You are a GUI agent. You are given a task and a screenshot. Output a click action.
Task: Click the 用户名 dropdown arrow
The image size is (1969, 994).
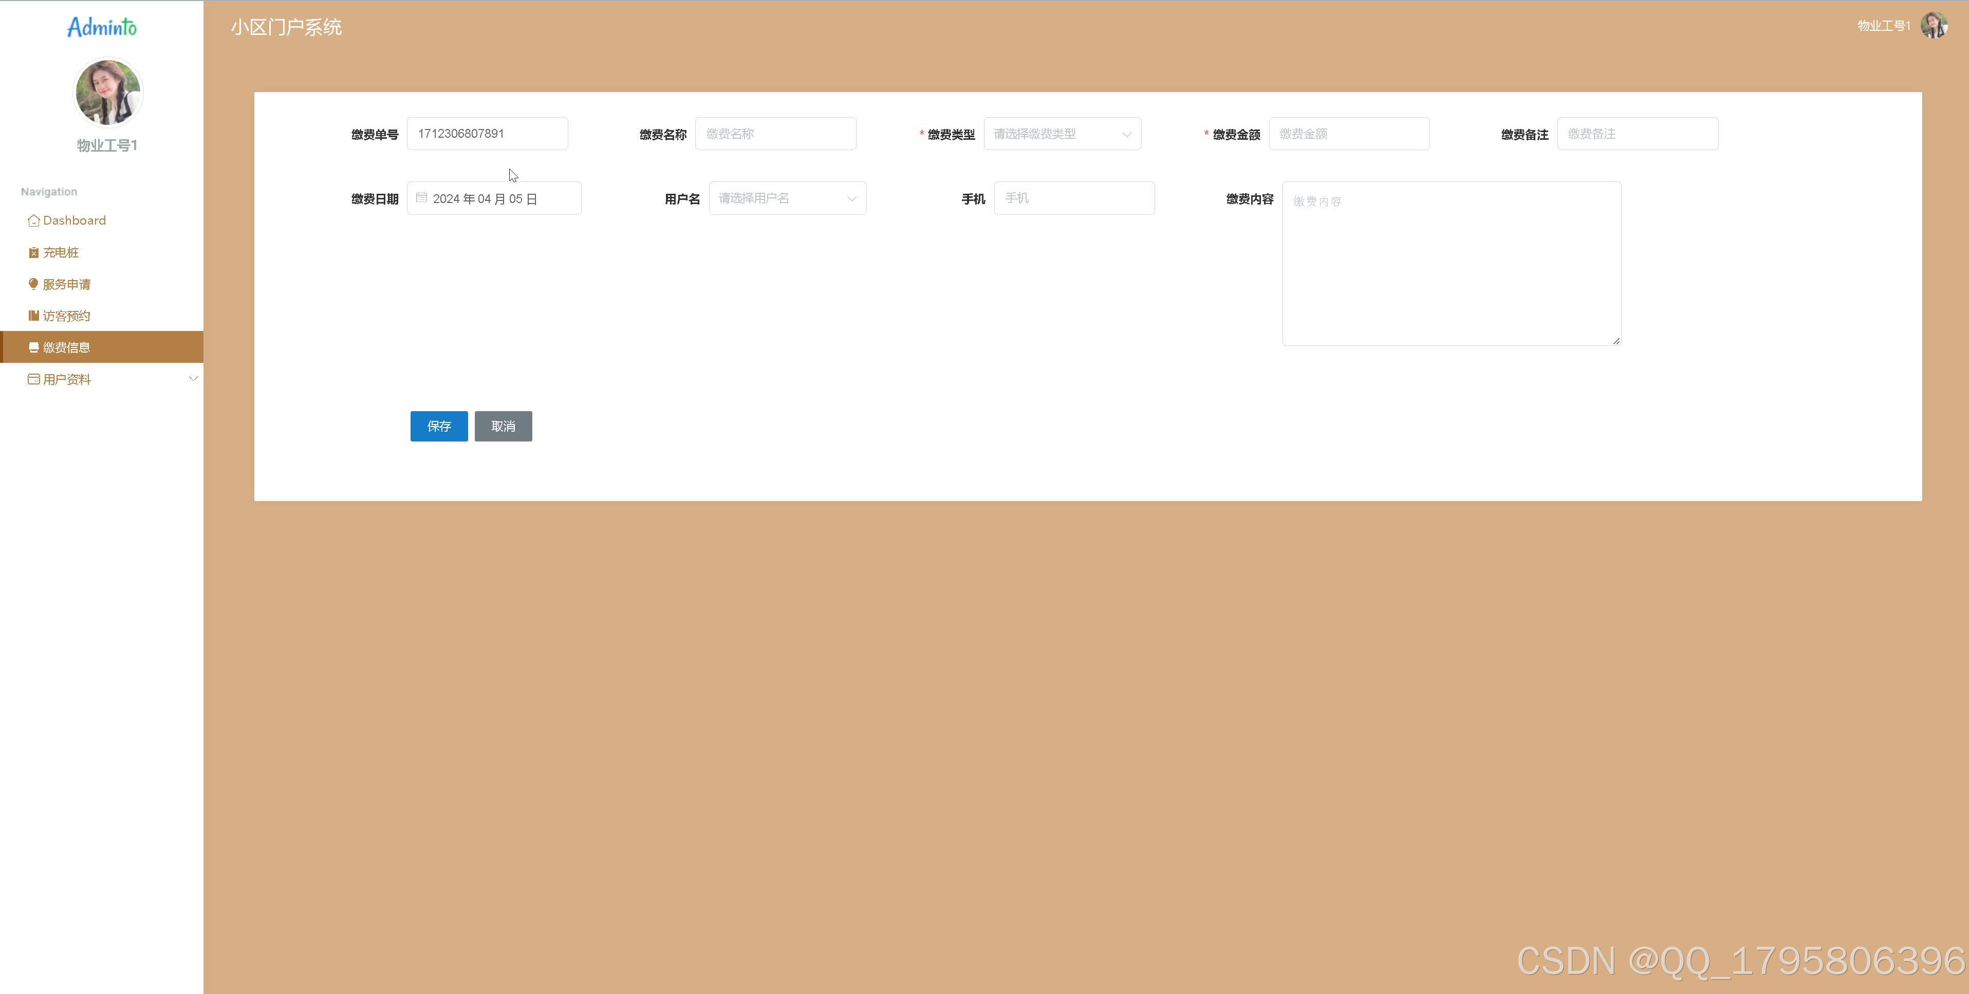pos(851,199)
